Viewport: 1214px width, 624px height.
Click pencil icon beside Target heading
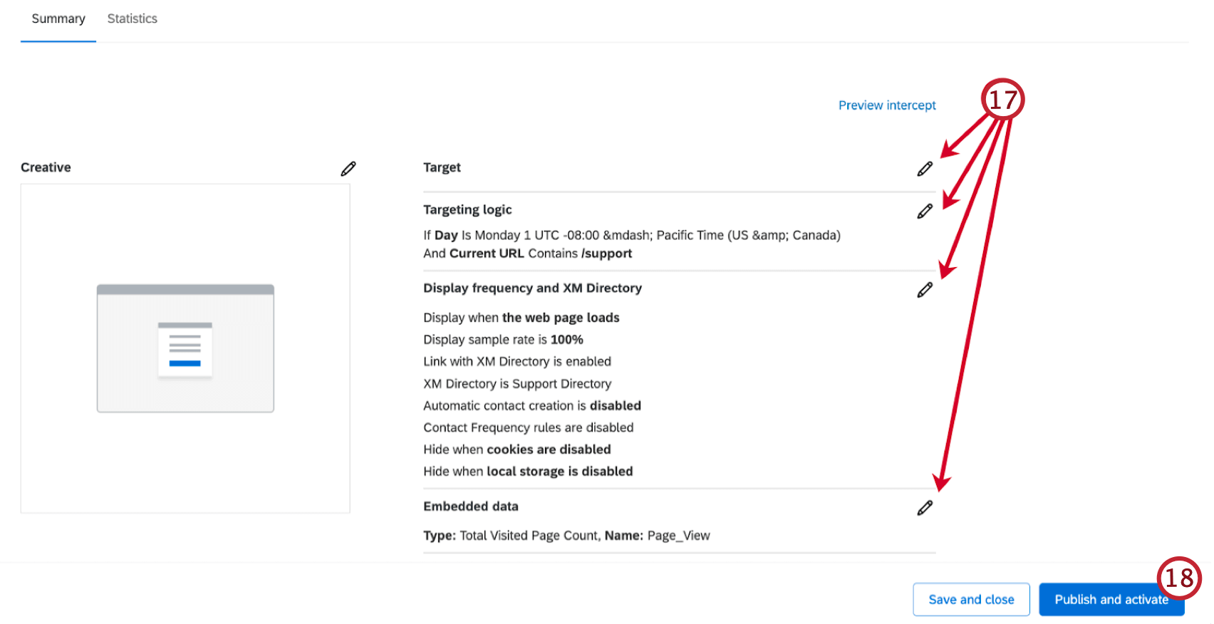click(925, 169)
